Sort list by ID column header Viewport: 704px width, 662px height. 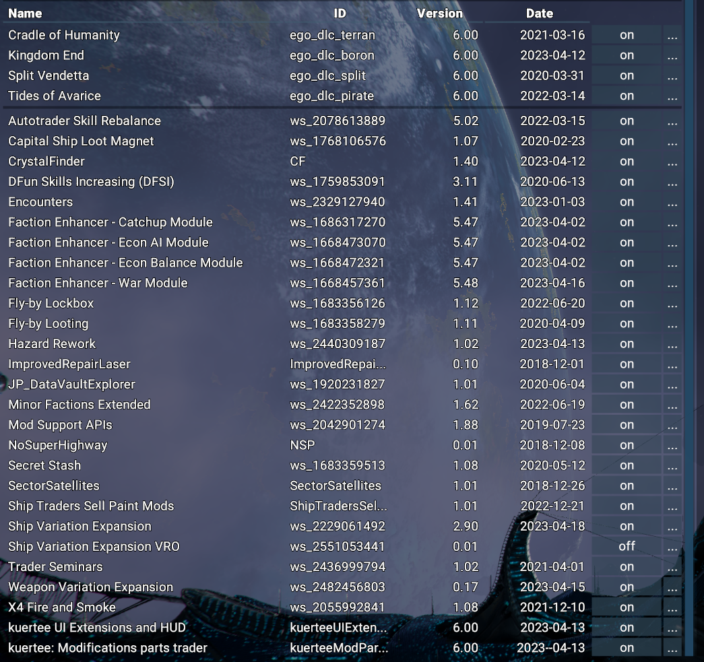click(340, 13)
